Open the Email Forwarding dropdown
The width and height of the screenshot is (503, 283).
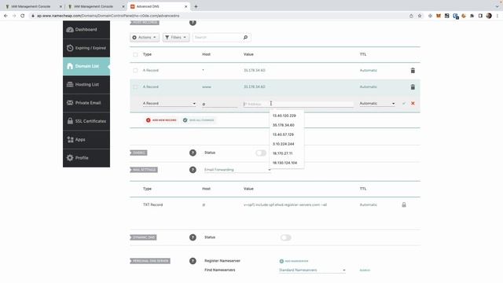237,170
